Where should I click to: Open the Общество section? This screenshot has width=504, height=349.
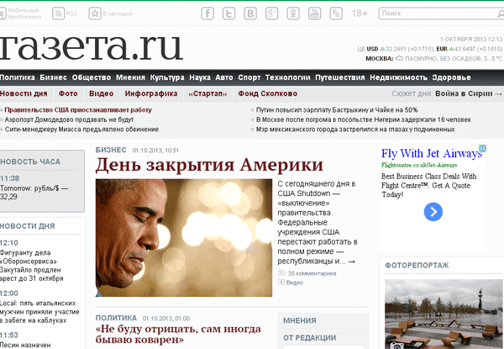tap(92, 77)
